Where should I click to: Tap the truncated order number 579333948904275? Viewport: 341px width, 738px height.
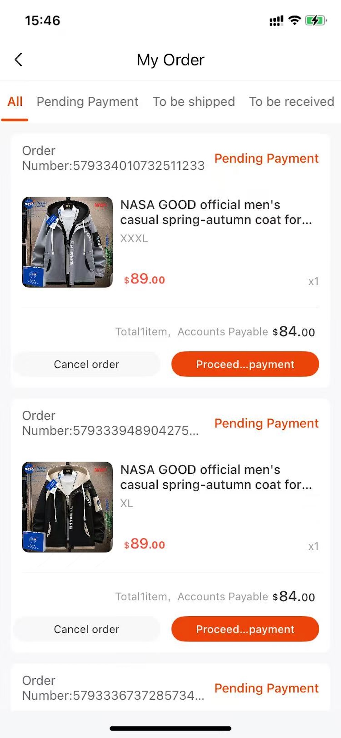[x=110, y=423]
